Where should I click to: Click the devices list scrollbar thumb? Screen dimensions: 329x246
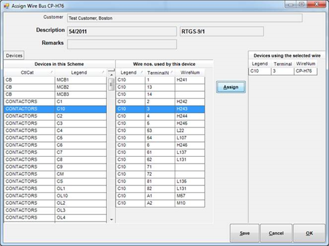pos(111,84)
